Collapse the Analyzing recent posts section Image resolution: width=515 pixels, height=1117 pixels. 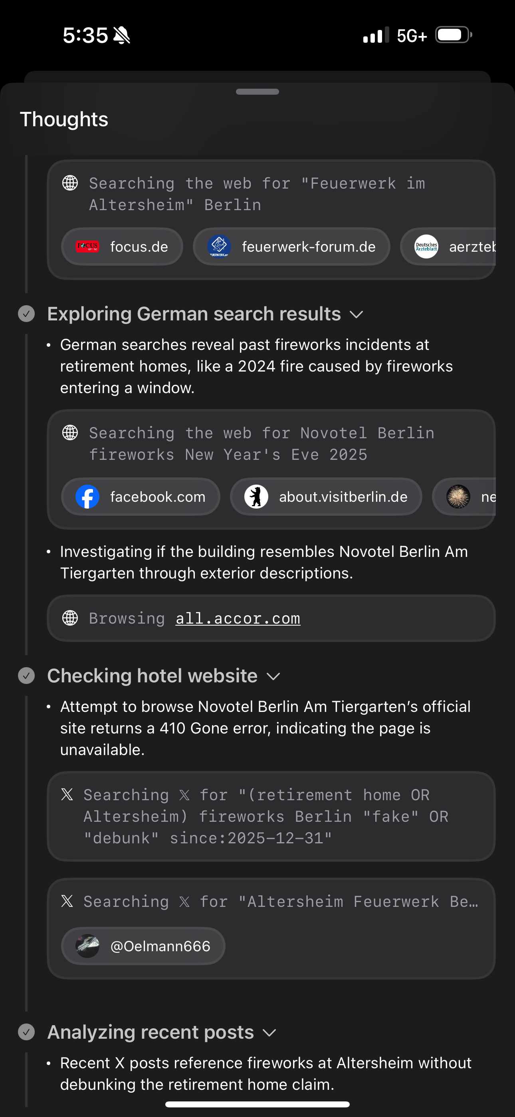[x=269, y=1033]
